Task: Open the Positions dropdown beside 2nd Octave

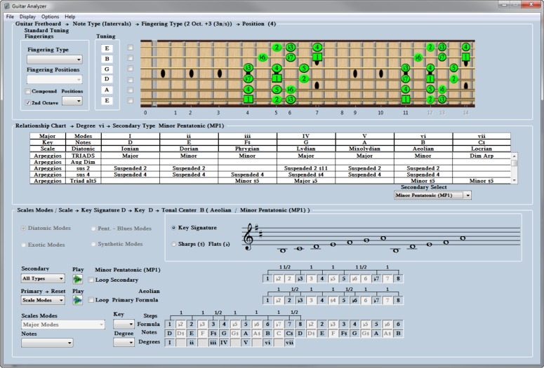Action: tap(72, 101)
